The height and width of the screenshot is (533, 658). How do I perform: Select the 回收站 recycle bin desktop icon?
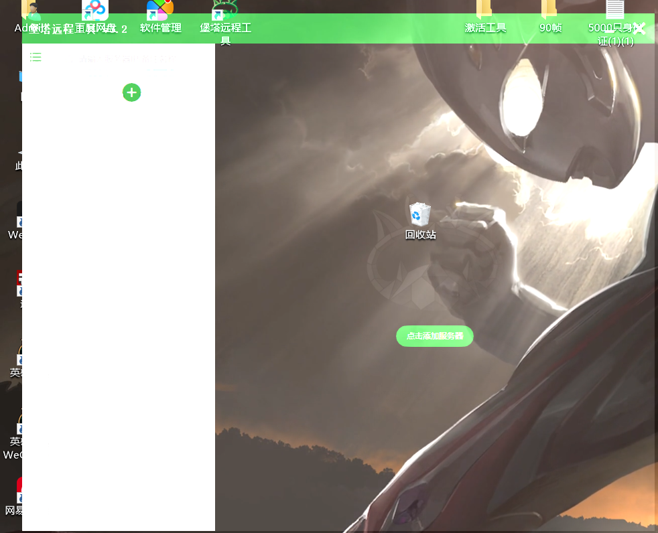[x=420, y=221]
